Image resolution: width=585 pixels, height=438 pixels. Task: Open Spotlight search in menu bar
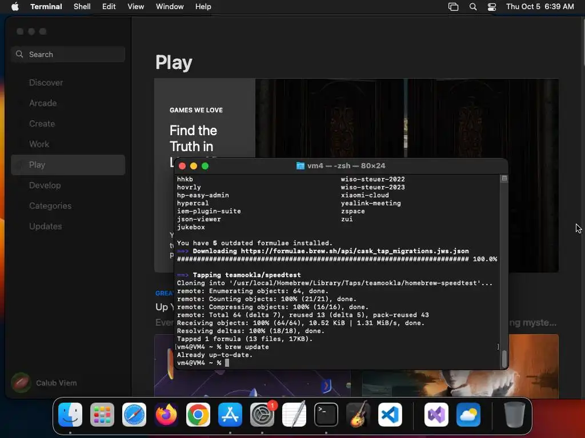tap(472, 7)
